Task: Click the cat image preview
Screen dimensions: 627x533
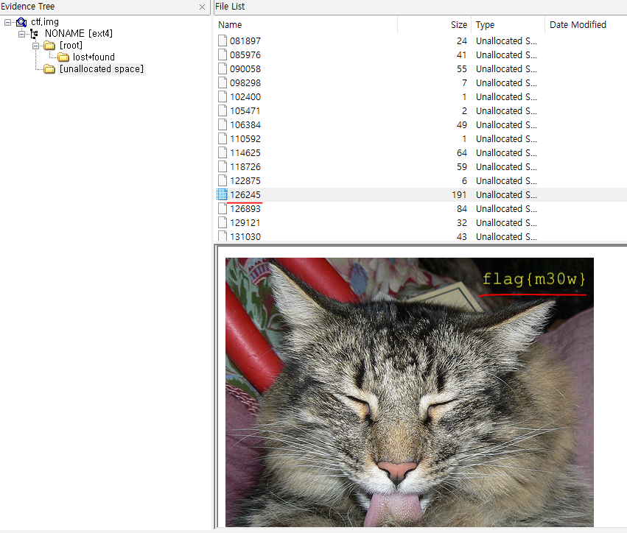Action: (x=410, y=392)
